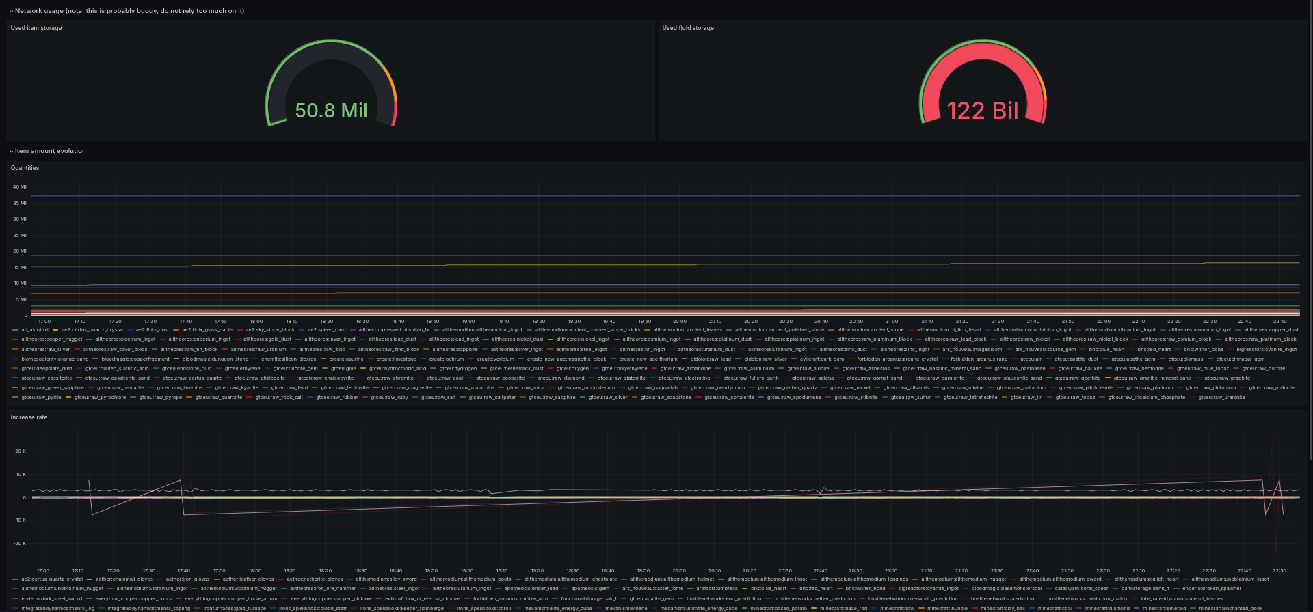Select alltheores:sapphire legend entry
Screen dimensions: 1313x612
455,349
